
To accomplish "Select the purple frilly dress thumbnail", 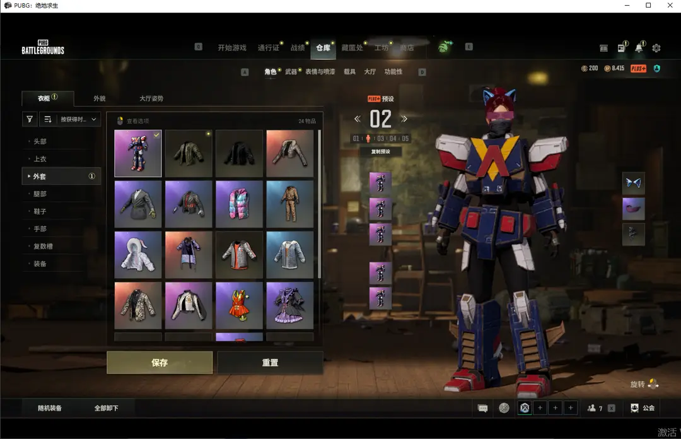I will click(x=289, y=305).
